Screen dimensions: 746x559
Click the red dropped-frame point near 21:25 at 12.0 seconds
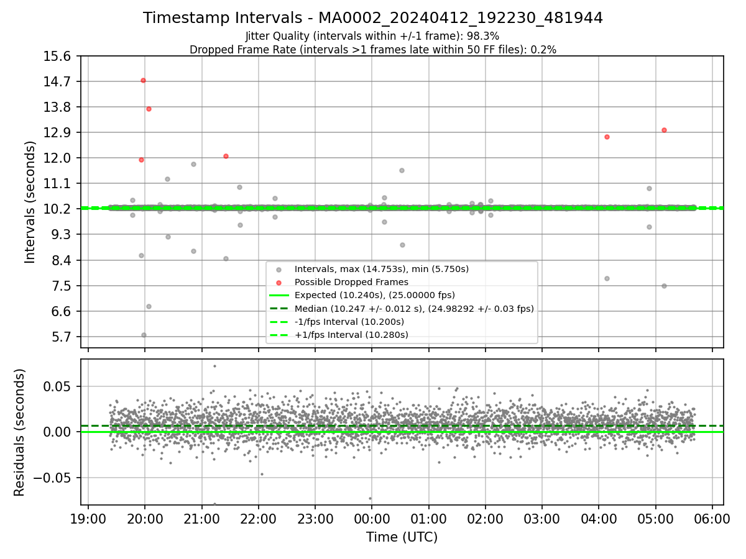(226, 156)
